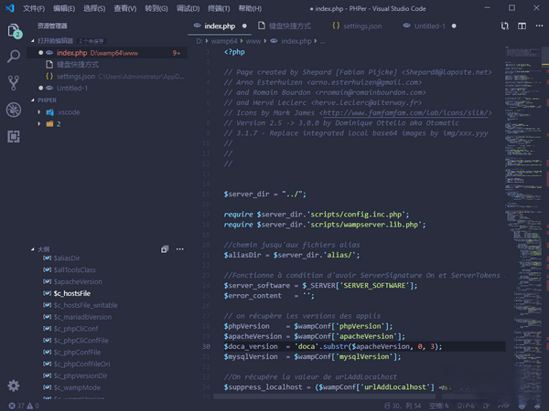Collapse all in the outline panel

coord(165,249)
